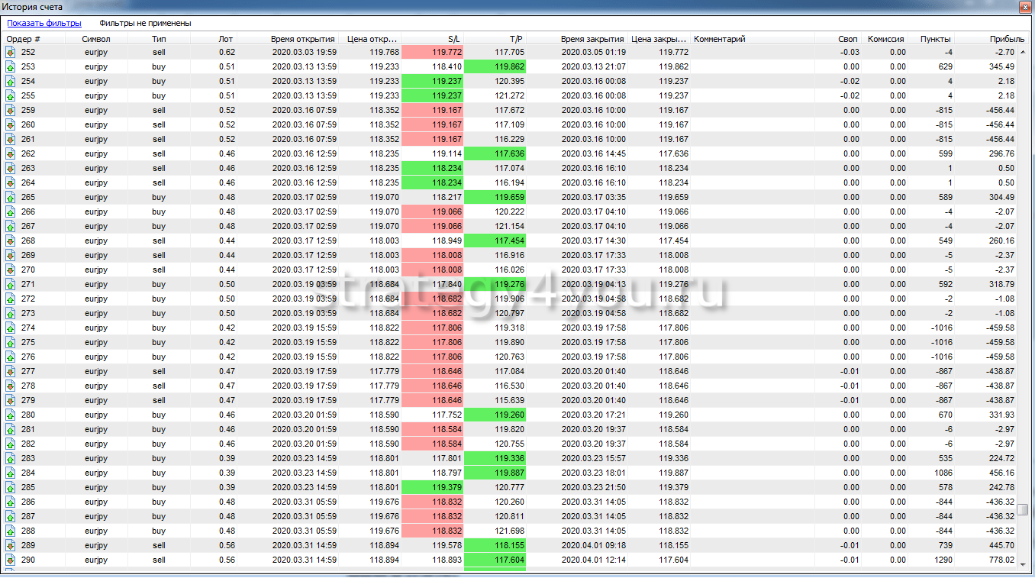
Task: Click the Символ column header
Action: [x=96, y=38]
